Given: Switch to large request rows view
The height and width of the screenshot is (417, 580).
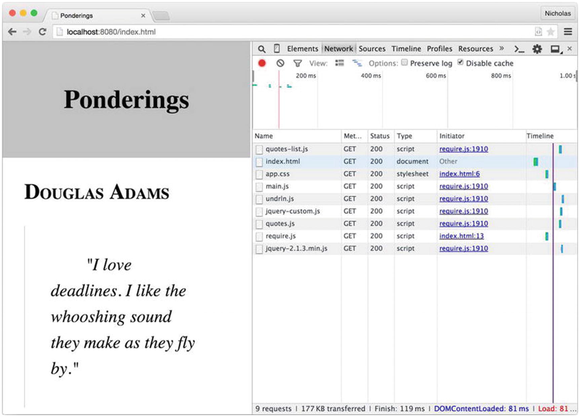Looking at the screenshot, I should pos(340,63).
